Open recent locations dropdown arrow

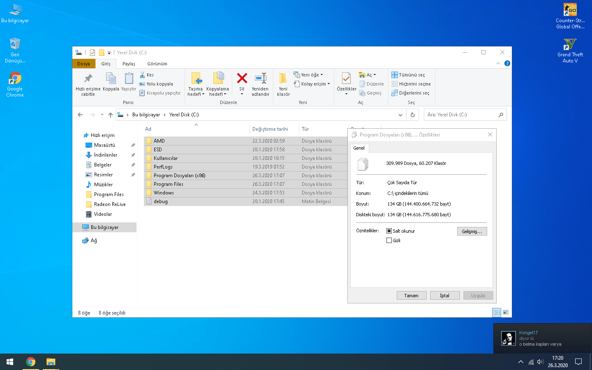coord(102,115)
